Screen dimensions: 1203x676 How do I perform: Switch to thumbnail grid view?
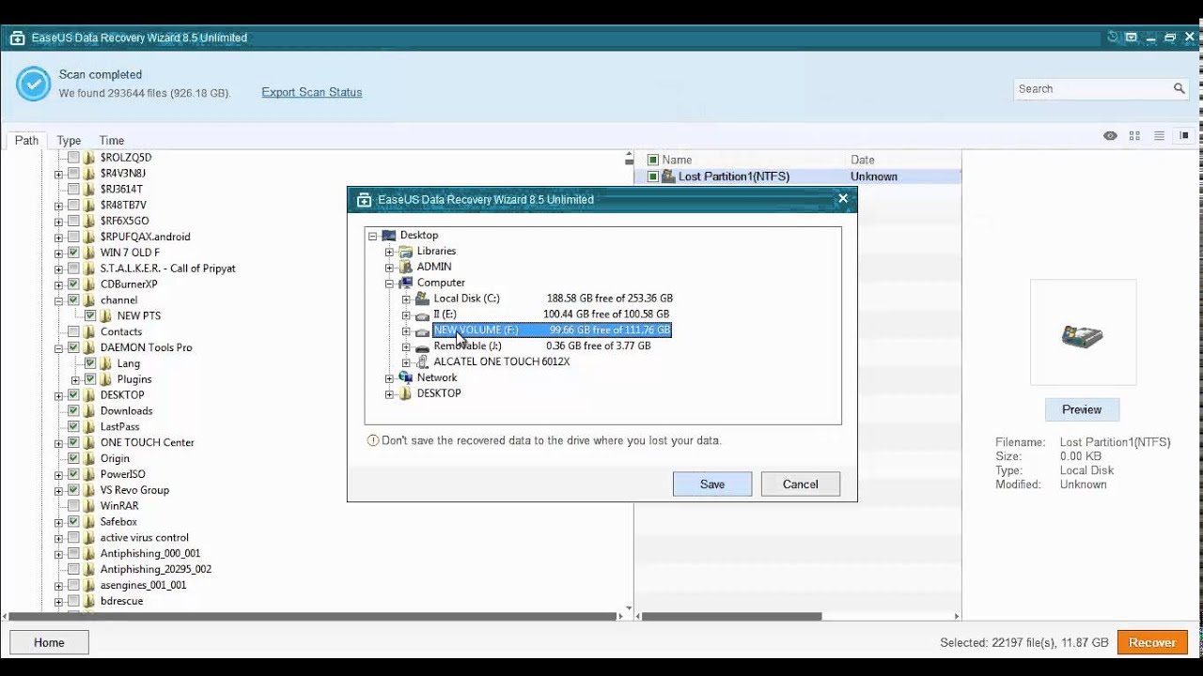click(x=1134, y=136)
